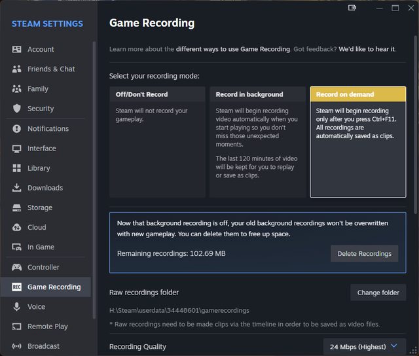The height and width of the screenshot is (356, 419).
Task: Select the Off/Don't Record mode
Action: 158,142
